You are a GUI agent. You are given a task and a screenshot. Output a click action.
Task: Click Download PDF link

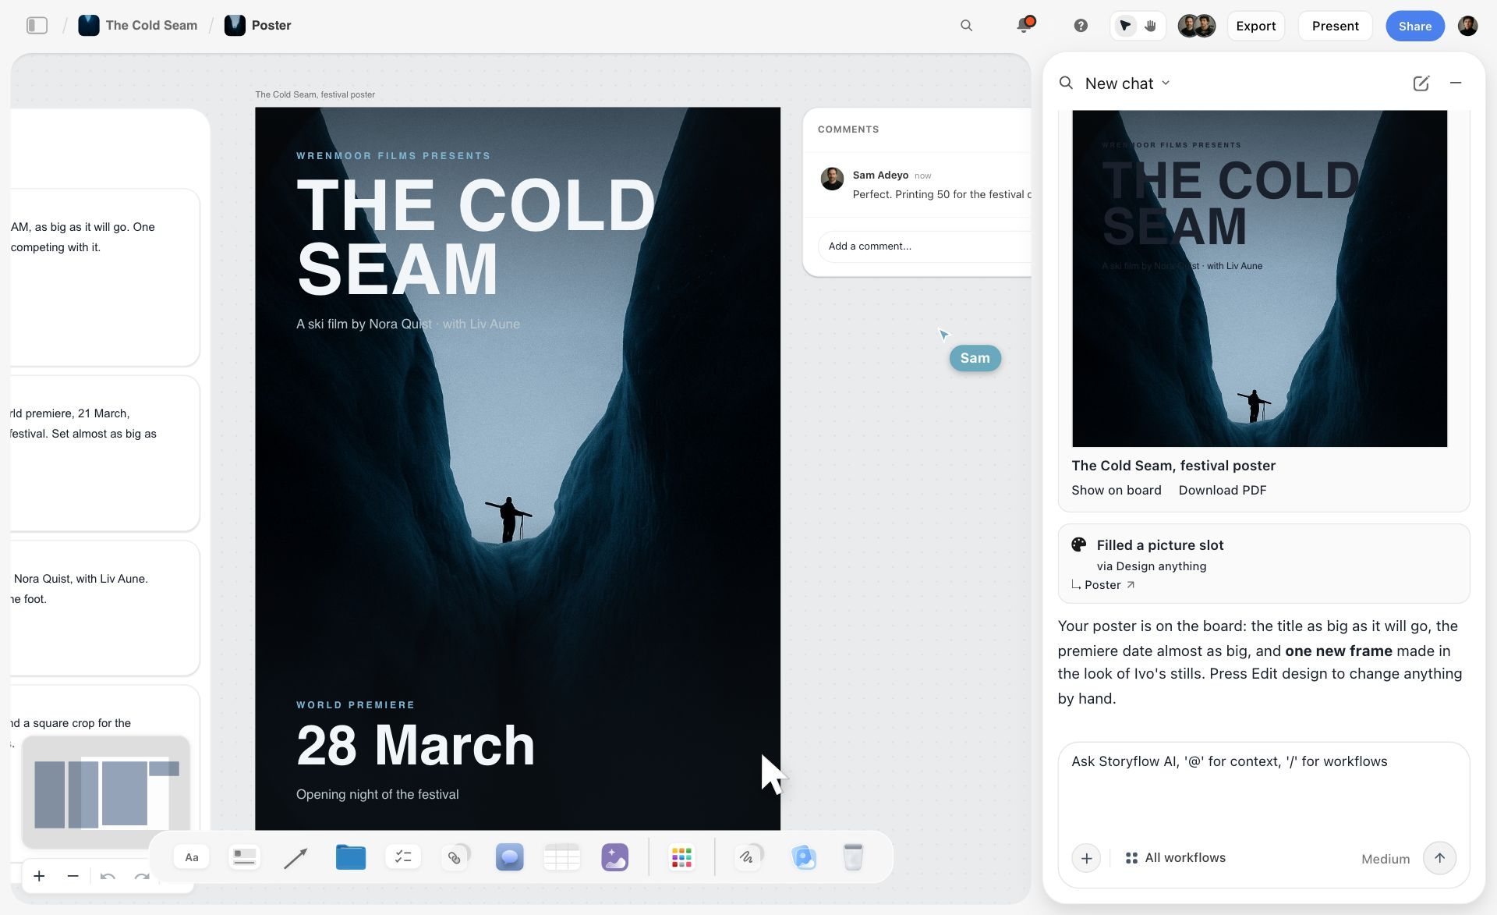coord(1222,490)
